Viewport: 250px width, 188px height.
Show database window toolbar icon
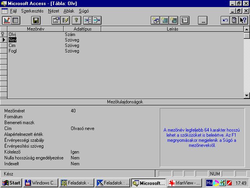(185, 20)
